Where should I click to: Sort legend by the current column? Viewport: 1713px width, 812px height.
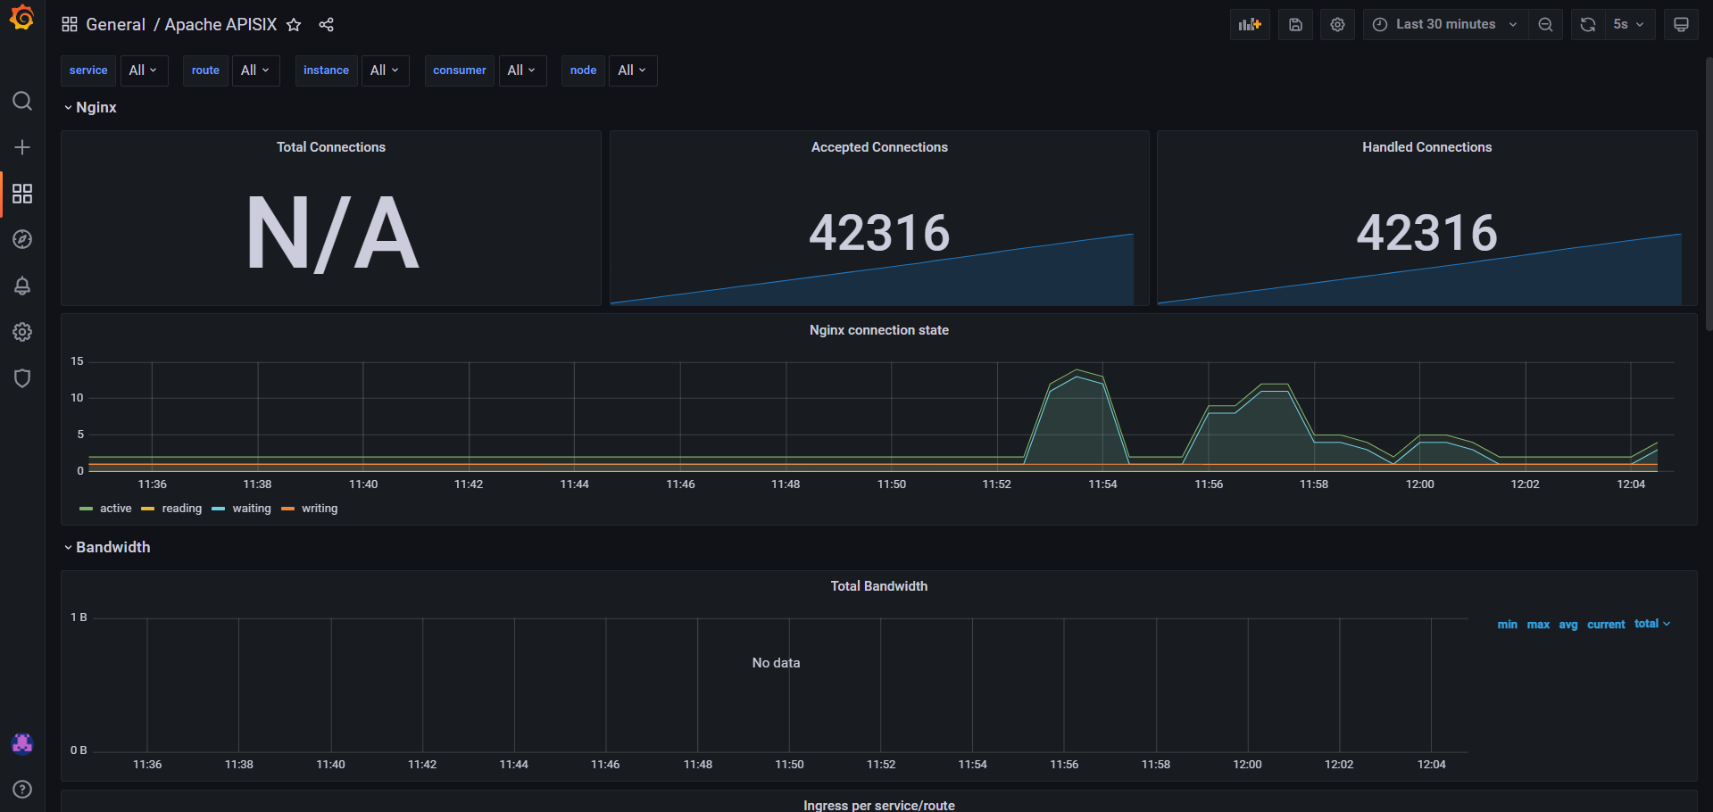click(1606, 625)
